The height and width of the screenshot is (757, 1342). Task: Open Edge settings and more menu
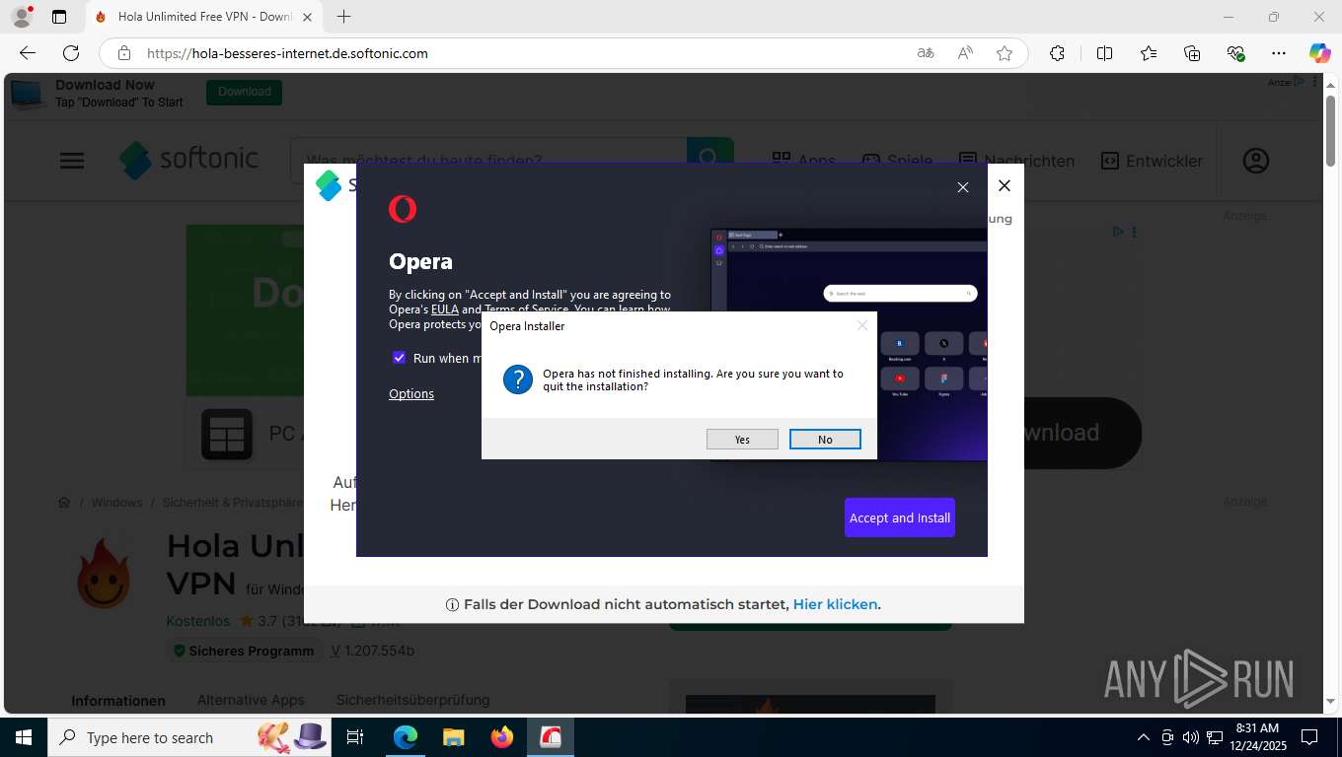pos(1279,53)
